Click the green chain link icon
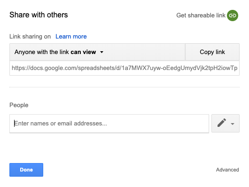 233,16
